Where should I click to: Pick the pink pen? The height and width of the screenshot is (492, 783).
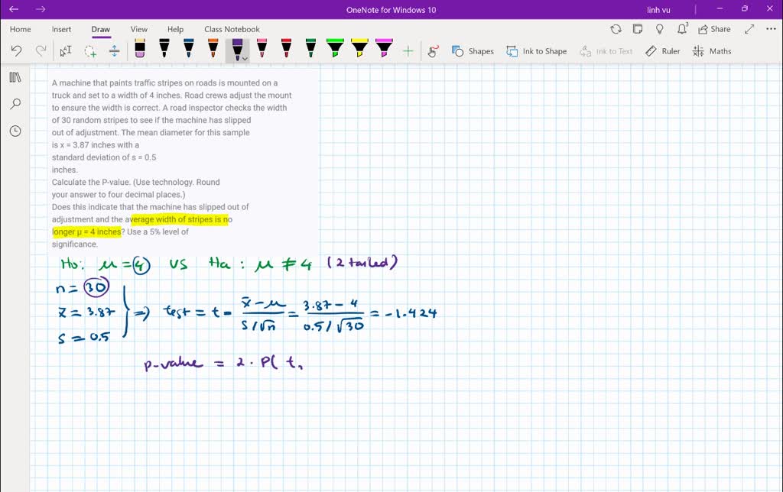click(262, 48)
